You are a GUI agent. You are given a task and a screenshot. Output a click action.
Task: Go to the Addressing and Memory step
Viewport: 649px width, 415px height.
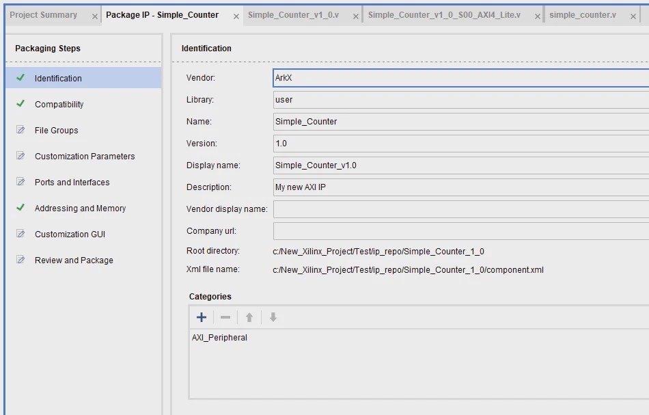tap(83, 208)
